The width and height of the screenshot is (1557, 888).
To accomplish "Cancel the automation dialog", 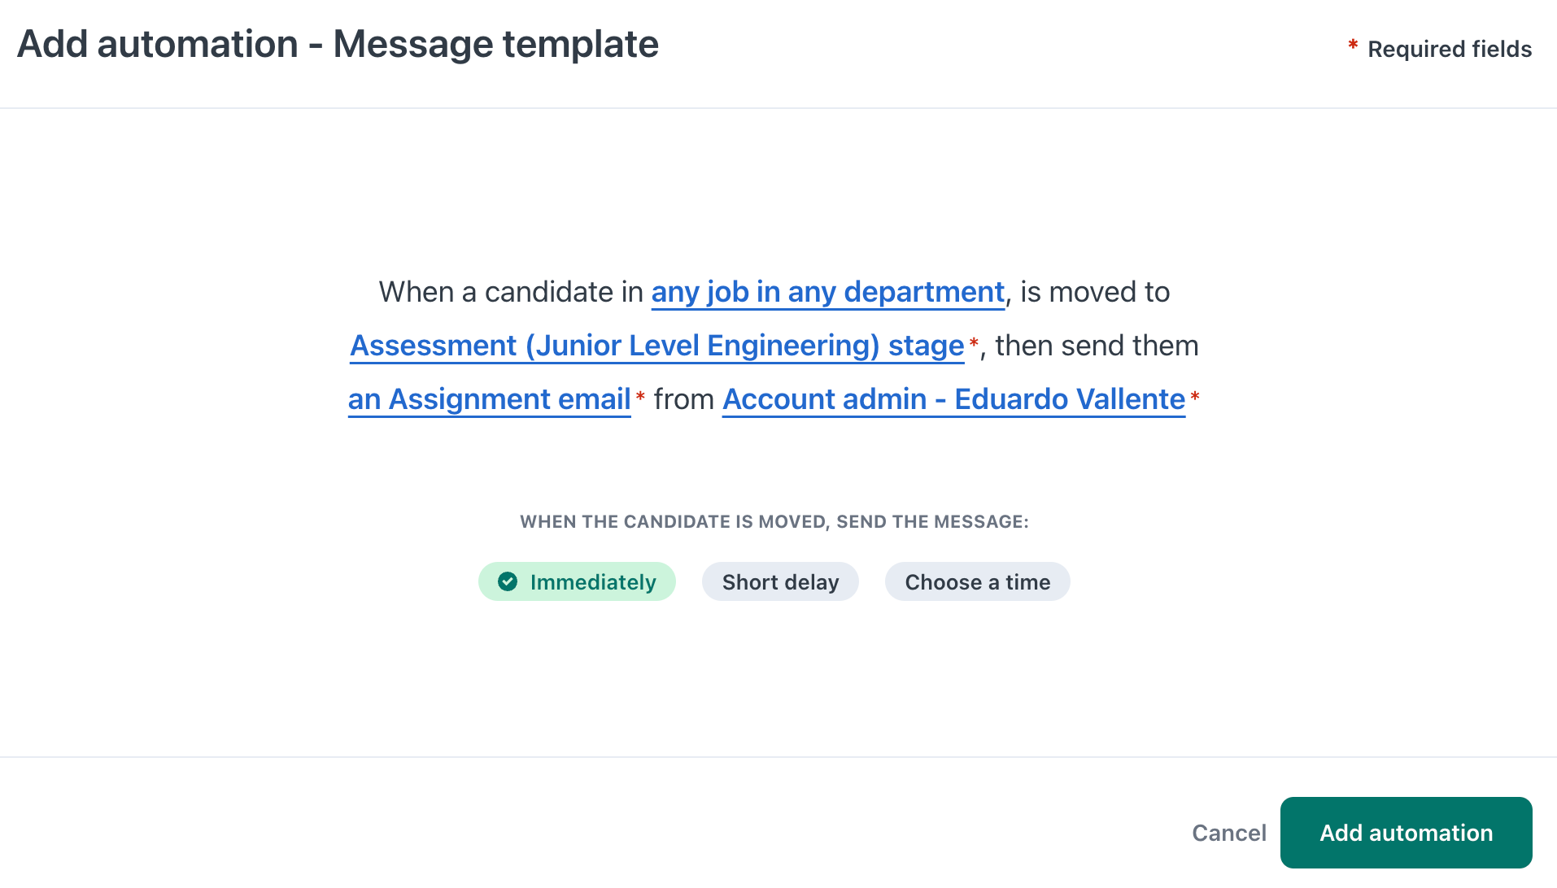I will (1228, 833).
